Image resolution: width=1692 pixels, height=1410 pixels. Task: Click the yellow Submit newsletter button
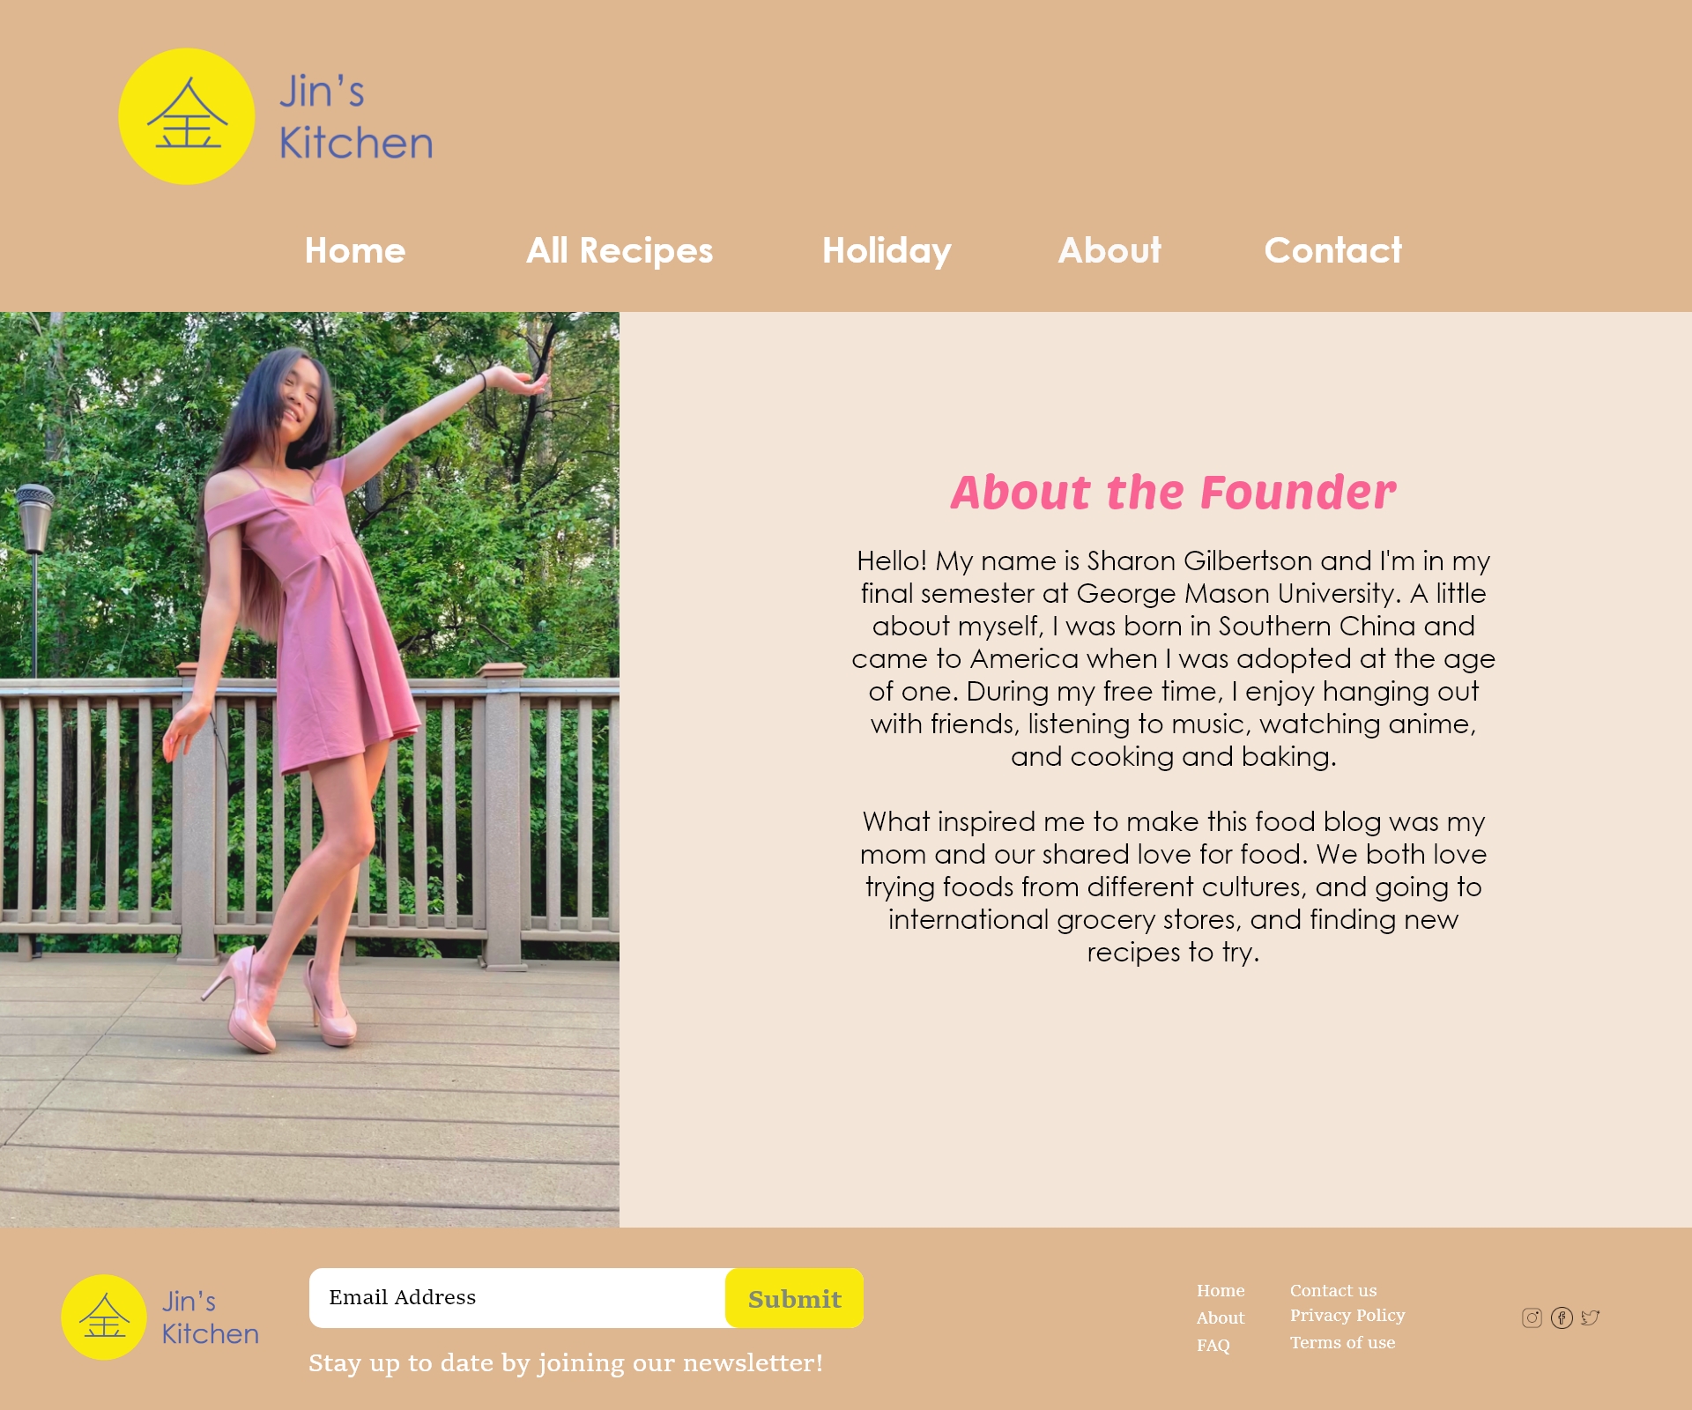coord(794,1298)
